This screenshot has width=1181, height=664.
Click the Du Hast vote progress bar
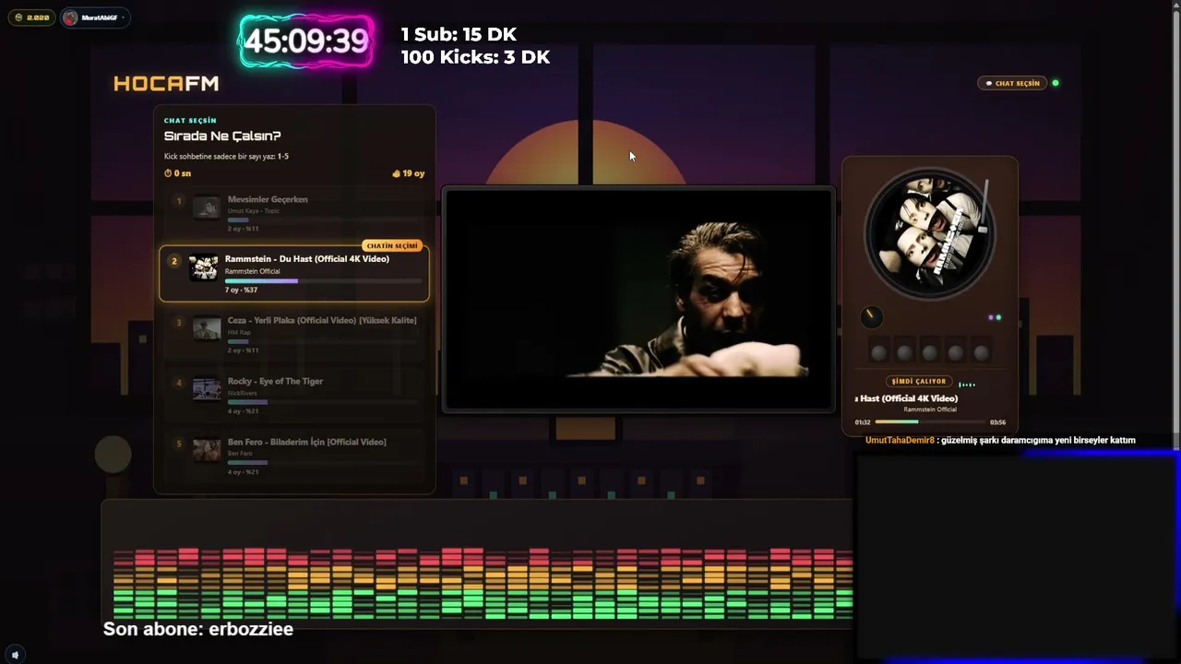[323, 280]
